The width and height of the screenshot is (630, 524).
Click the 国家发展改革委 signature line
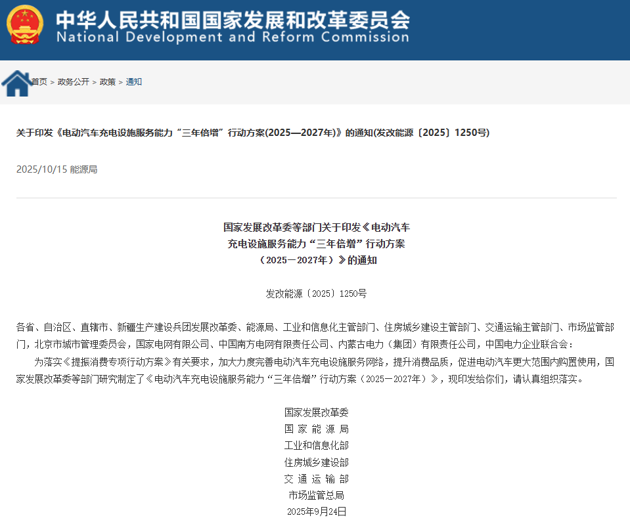pos(316,412)
